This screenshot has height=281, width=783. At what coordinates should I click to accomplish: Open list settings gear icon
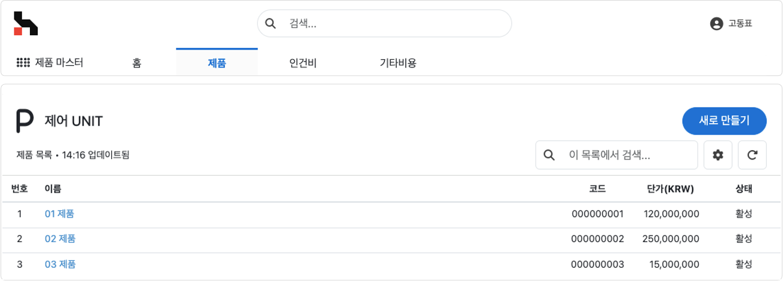click(x=718, y=155)
